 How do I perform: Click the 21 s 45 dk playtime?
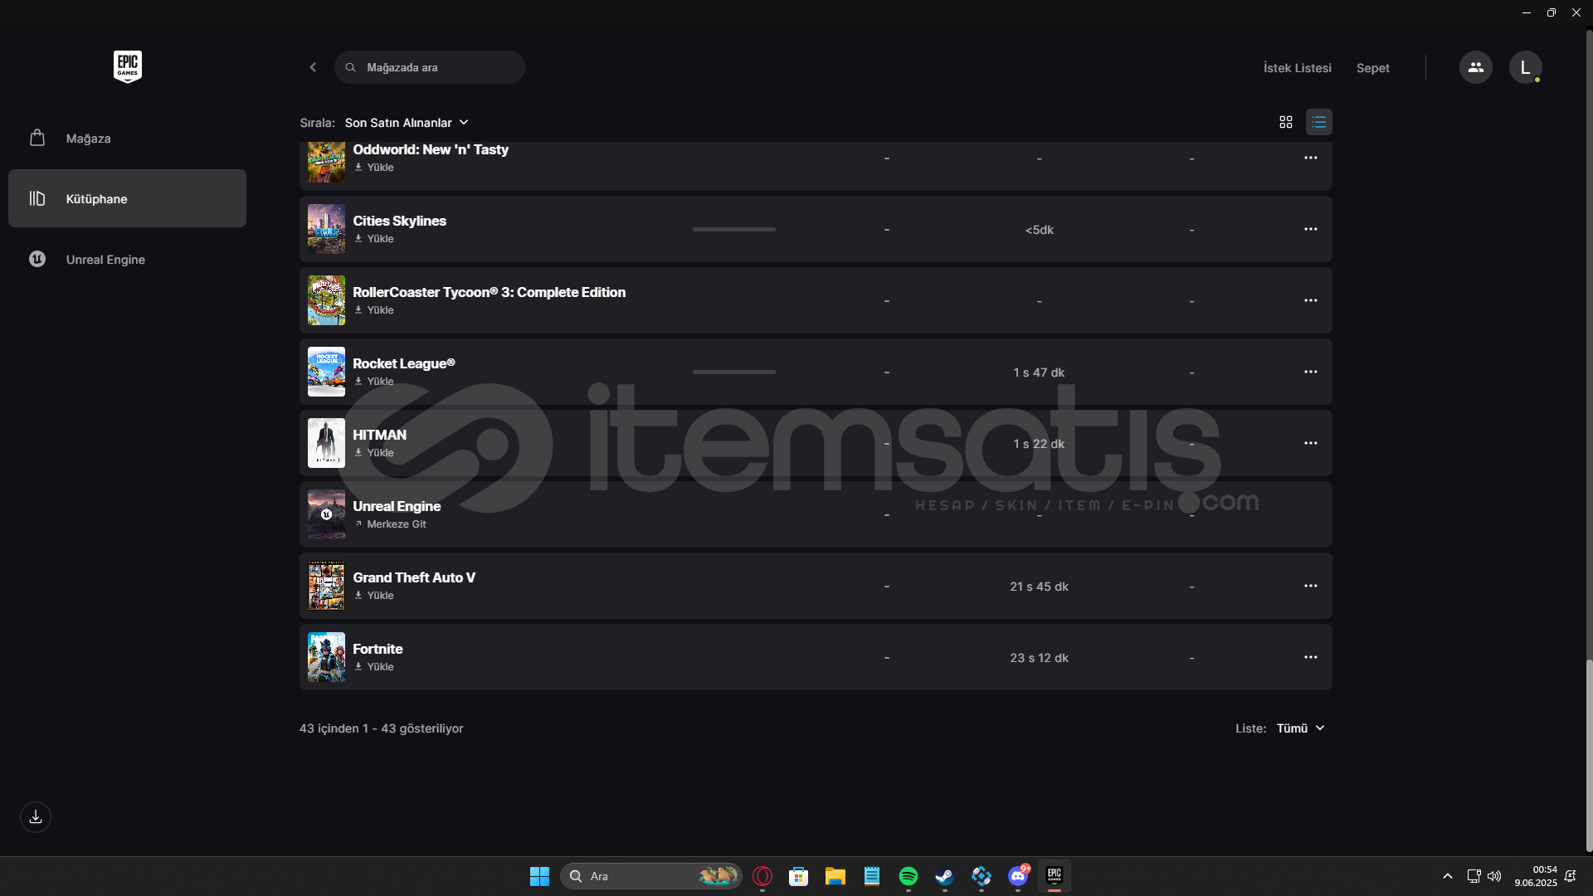(x=1039, y=587)
